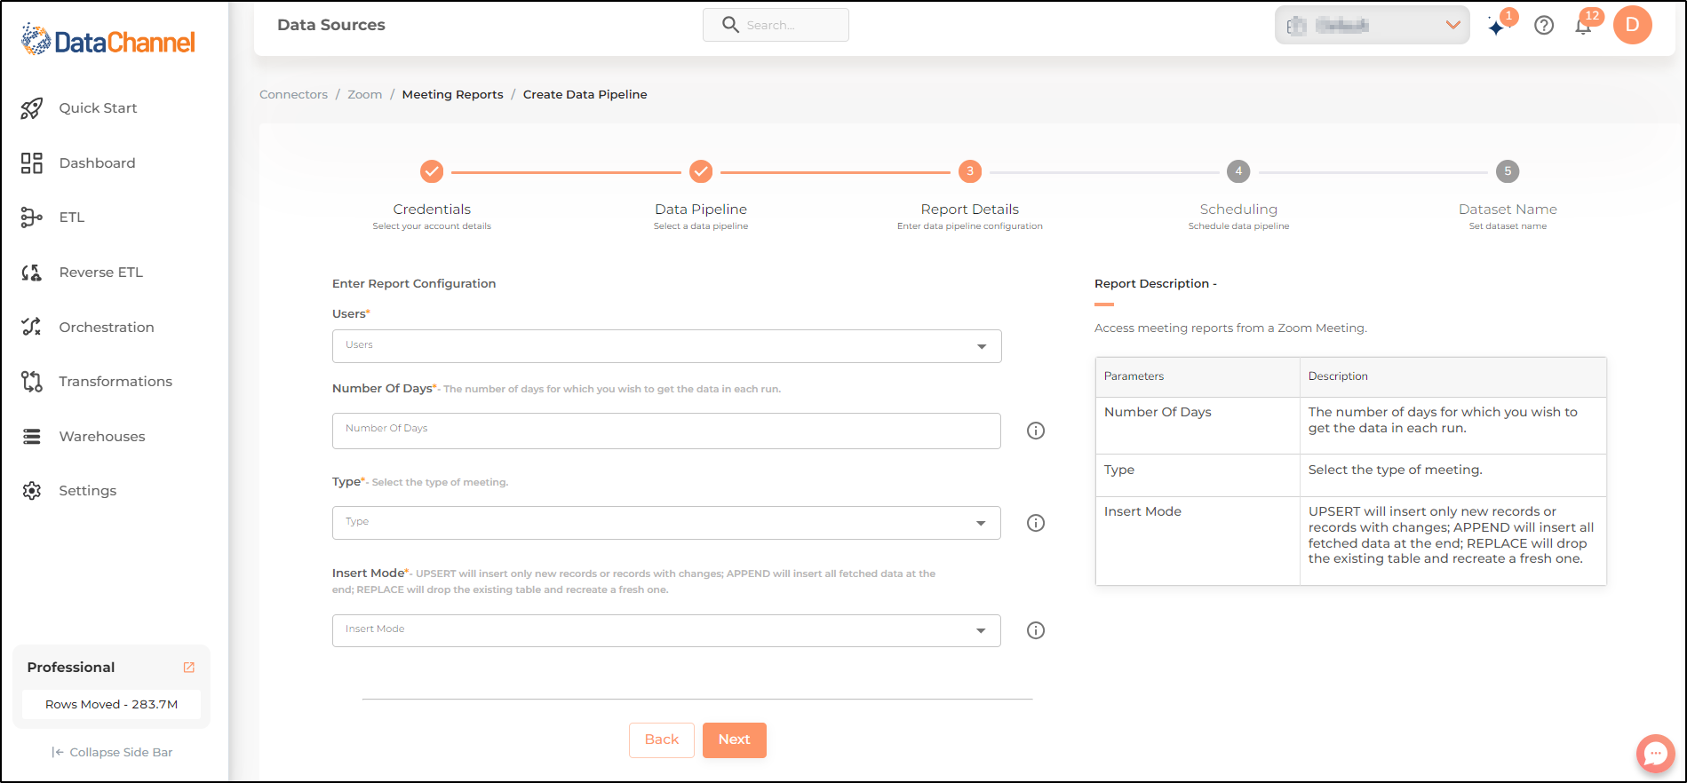Click the Data Pipeline step checkmark
Viewport: 1687px width, 783px height.
[x=701, y=171]
